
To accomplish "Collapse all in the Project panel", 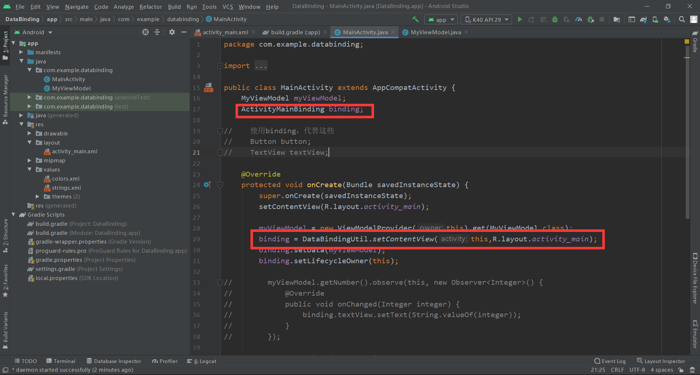I will [x=157, y=32].
